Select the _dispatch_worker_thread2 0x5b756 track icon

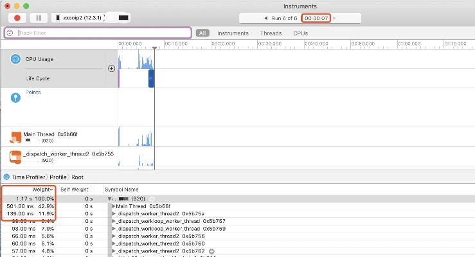[16, 156]
